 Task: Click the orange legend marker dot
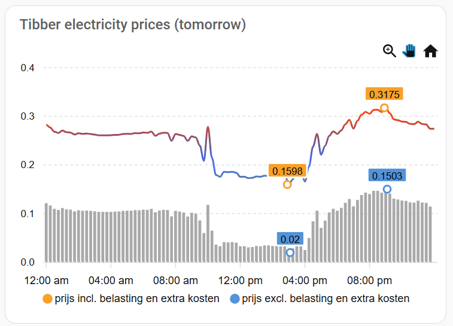pos(47,298)
